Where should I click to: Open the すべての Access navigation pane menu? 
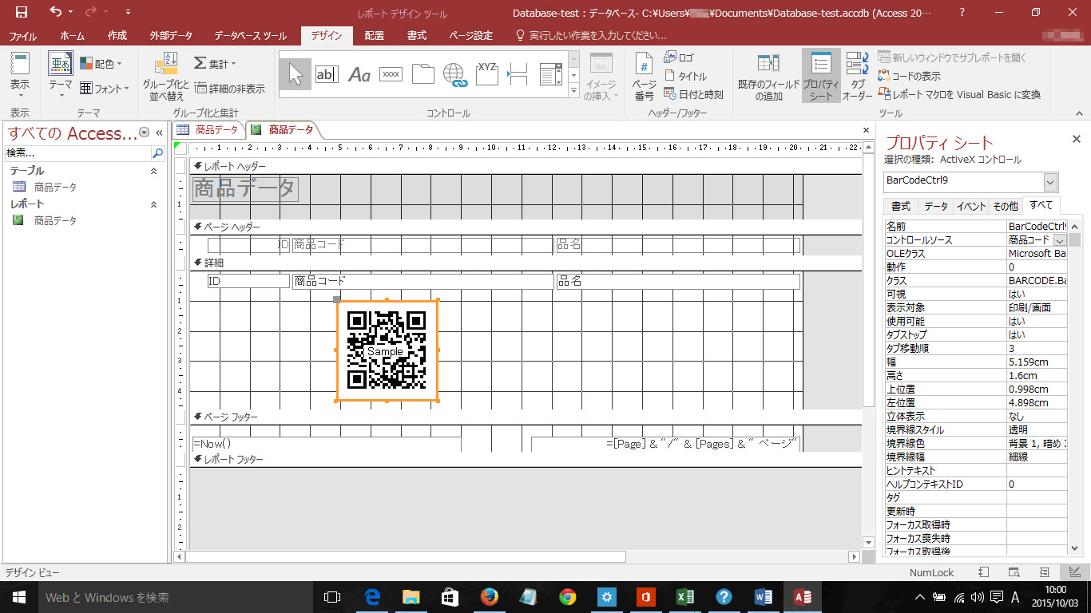(x=144, y=132)
